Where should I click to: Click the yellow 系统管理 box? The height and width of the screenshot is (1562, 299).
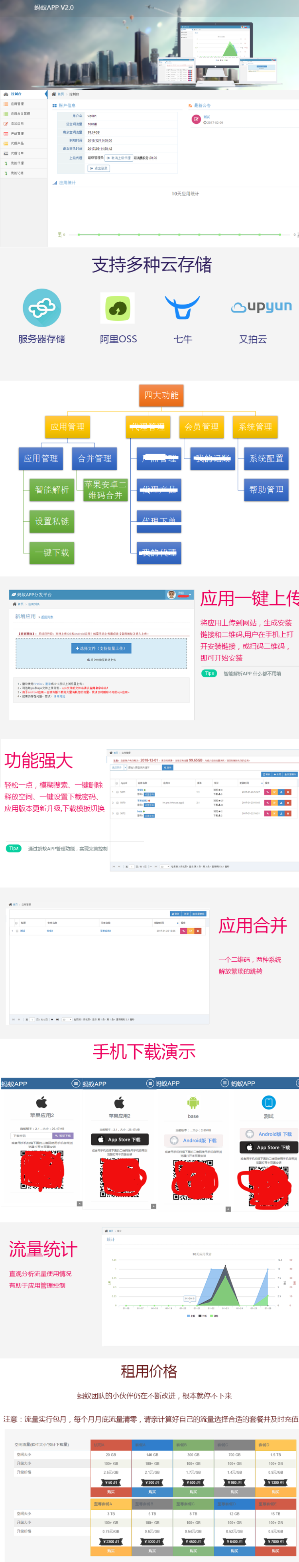tap(255, 427)
